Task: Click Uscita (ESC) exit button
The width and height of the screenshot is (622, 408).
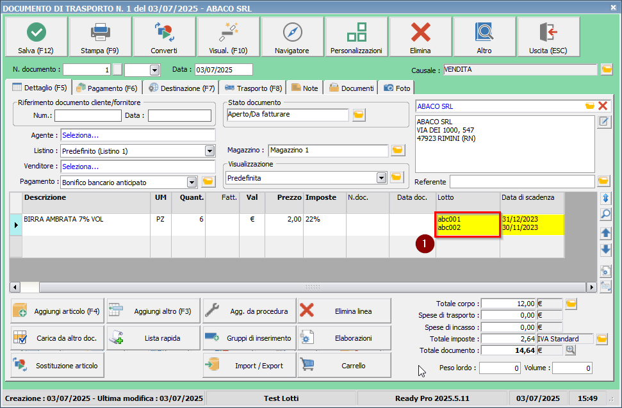Action: [x=548, y=37]
